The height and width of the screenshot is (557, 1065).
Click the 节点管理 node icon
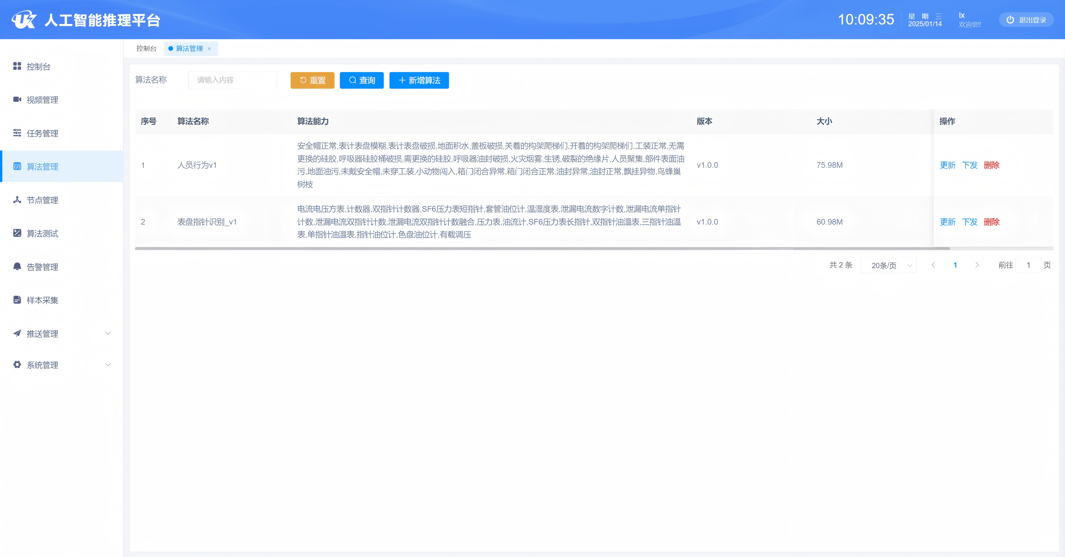pyautogui.click(x=17, y=200)
